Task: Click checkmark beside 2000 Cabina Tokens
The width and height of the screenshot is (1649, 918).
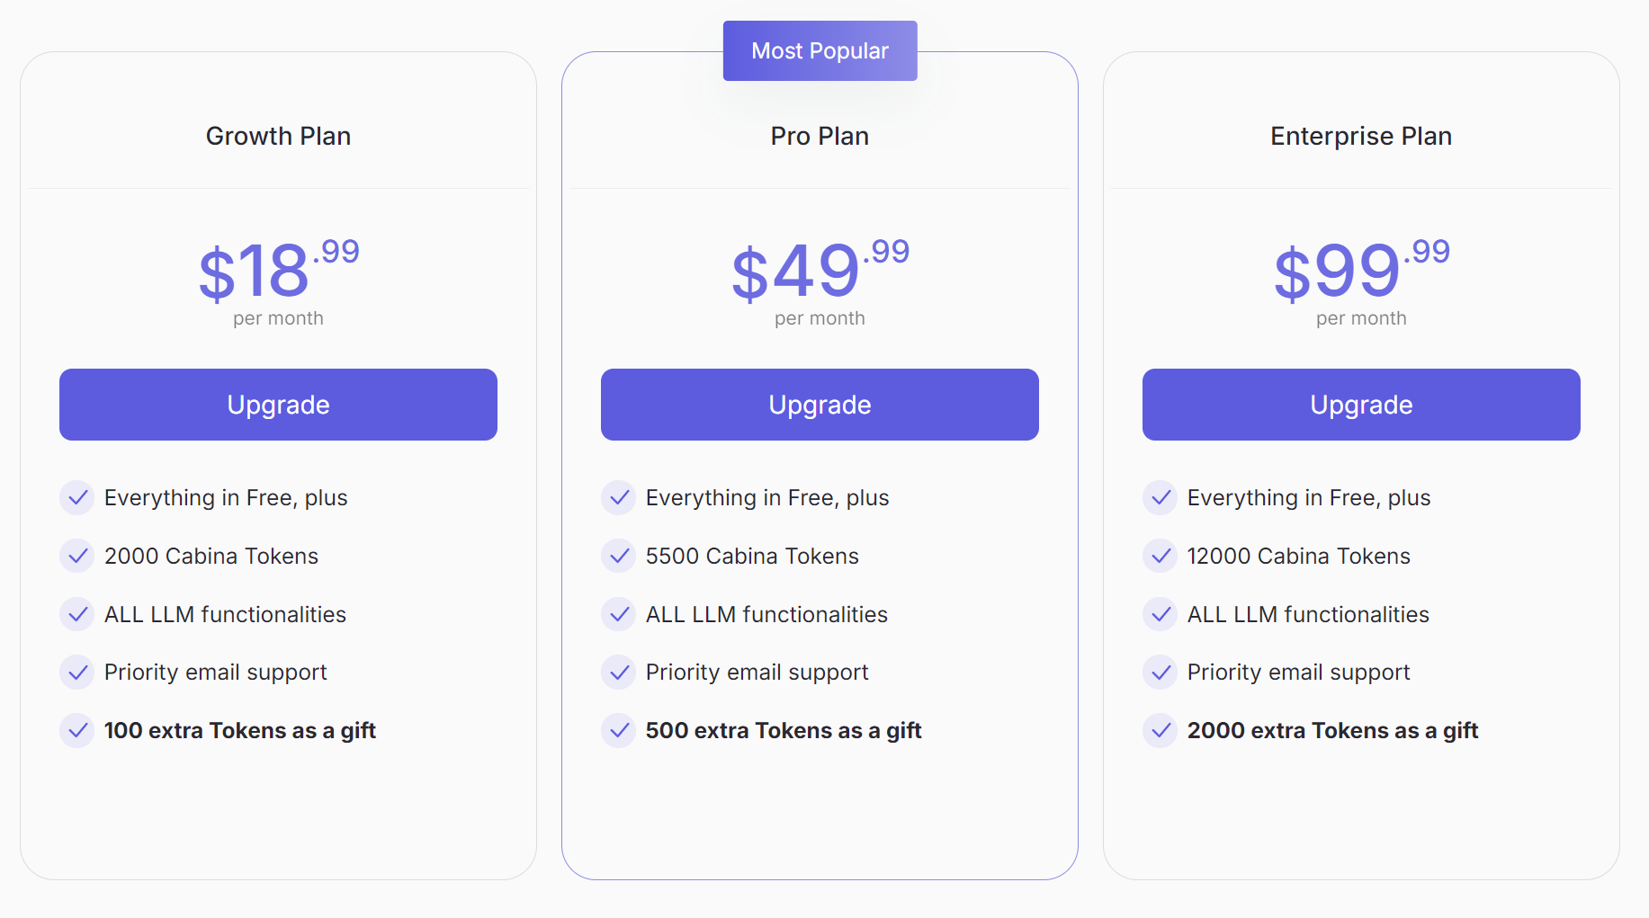Action: (x=77, y=556)
